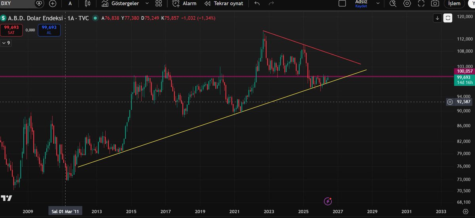
Task: Select the red descending trendline
Action: pos(313,48)
